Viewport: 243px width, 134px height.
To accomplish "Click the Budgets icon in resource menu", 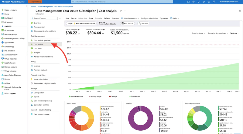I will (32, 53).
